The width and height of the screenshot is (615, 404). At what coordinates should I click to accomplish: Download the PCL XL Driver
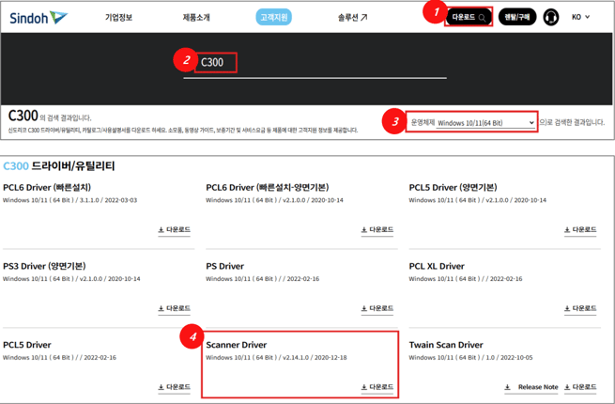580,308
